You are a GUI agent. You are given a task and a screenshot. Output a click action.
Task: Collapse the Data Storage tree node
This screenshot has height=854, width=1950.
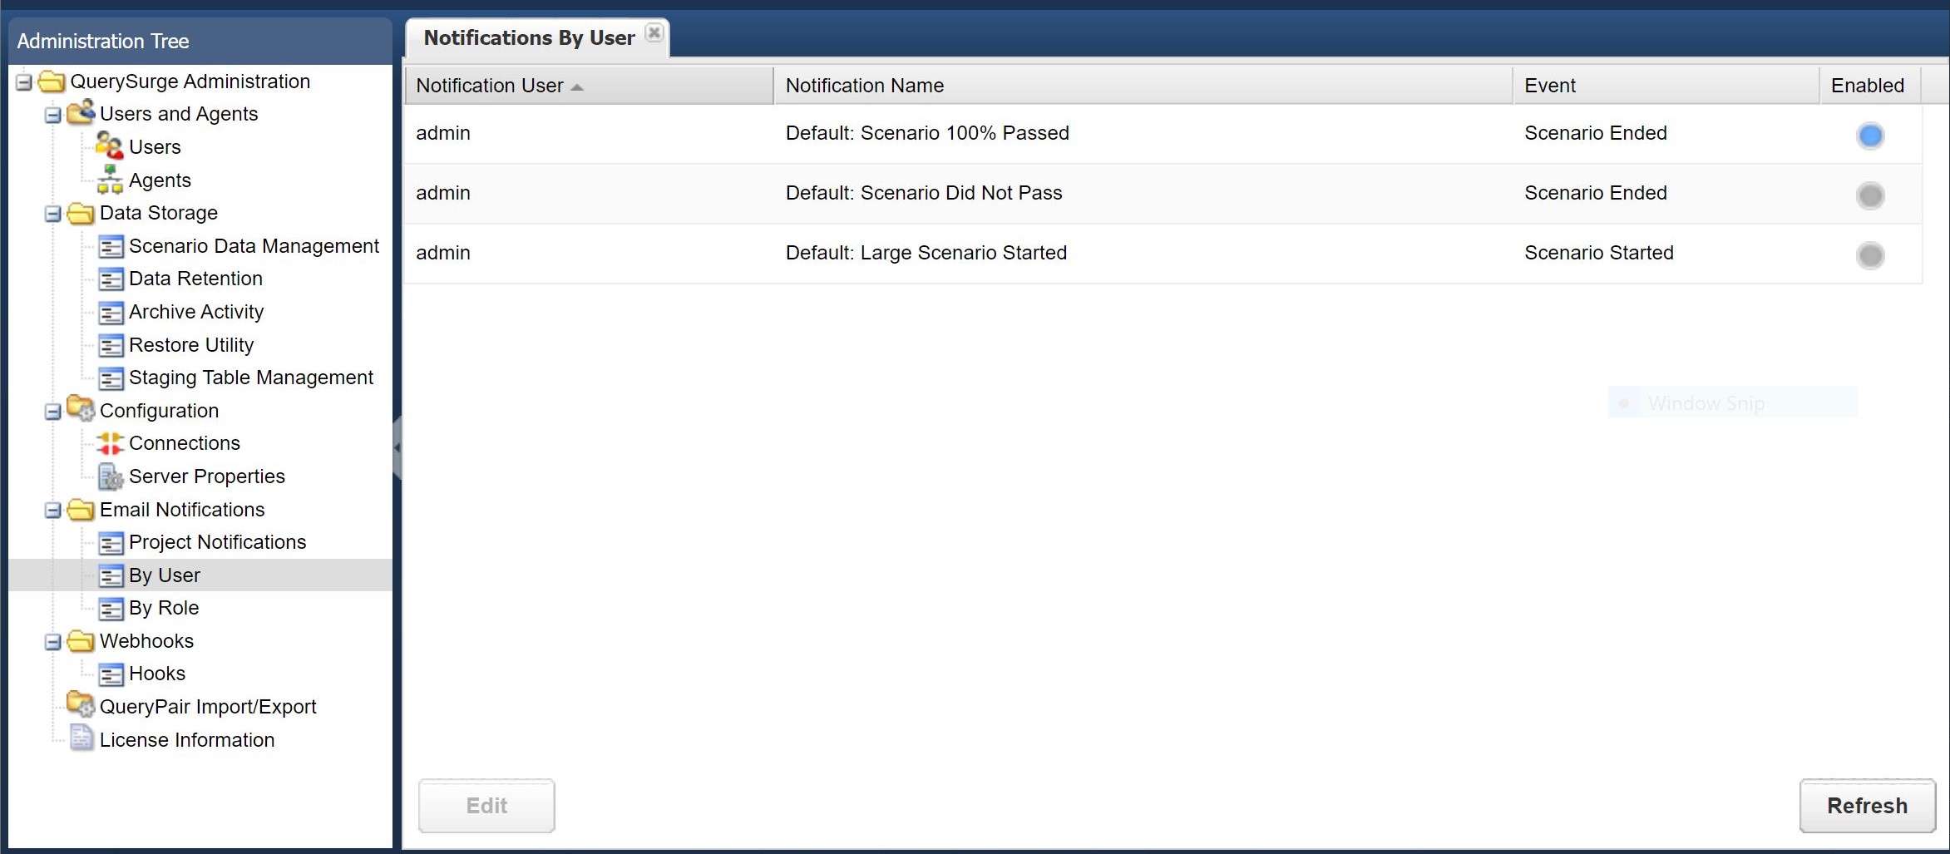click(52, 214)
